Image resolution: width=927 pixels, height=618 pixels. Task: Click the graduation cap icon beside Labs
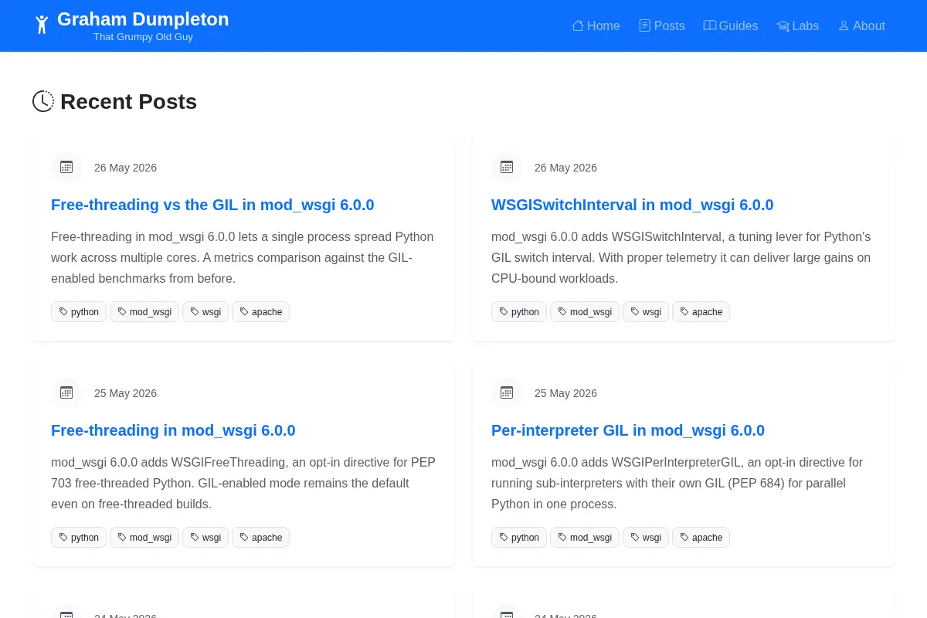[x=783, y=26]
